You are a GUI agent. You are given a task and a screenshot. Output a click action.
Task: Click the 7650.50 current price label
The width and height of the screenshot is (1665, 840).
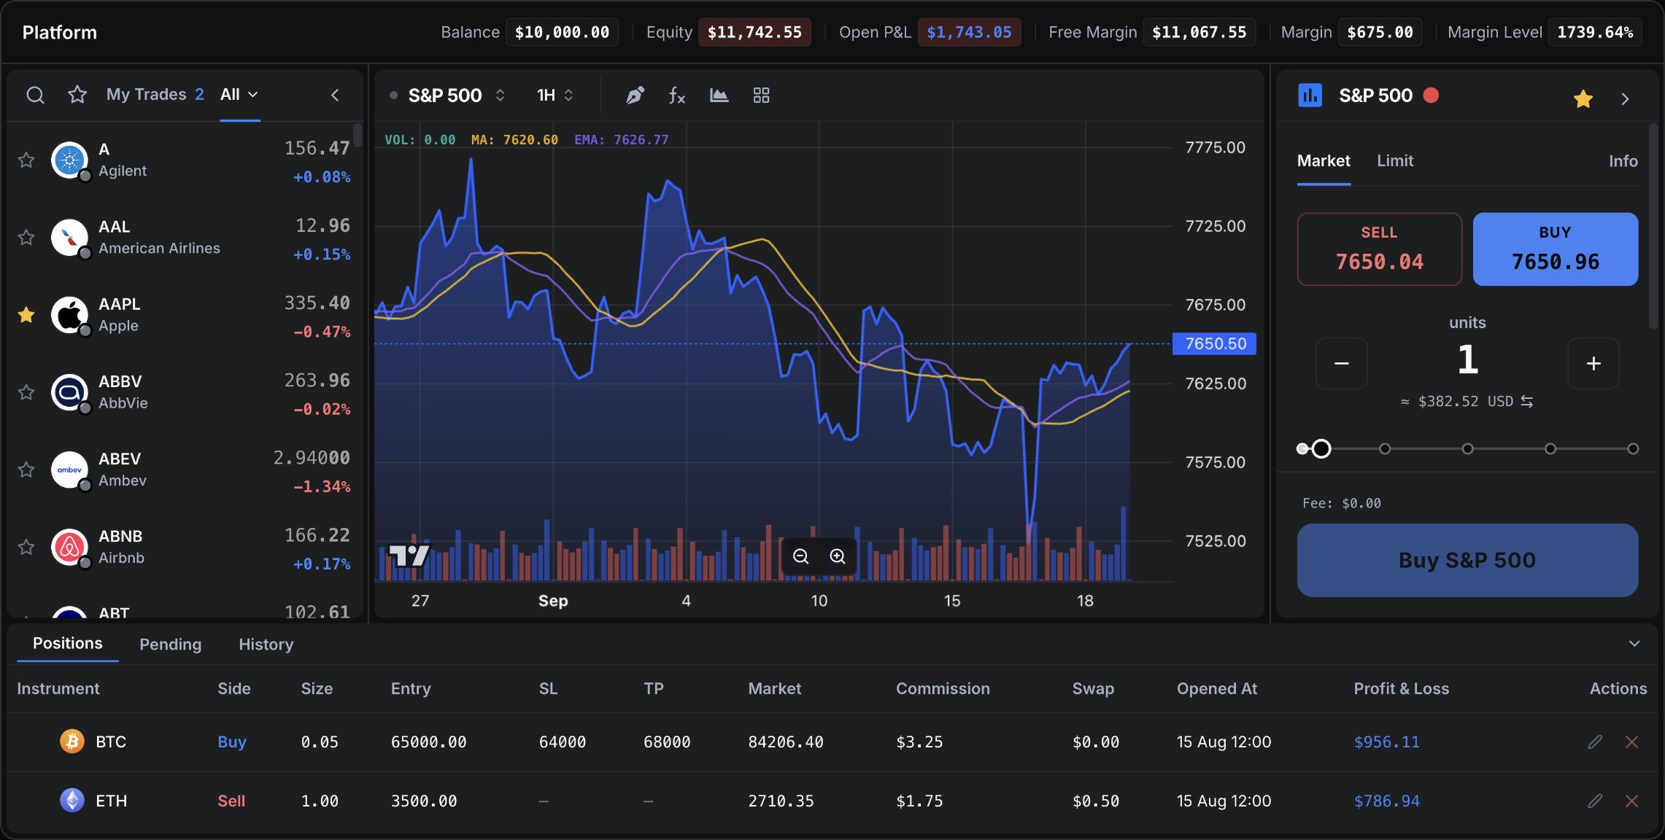(1214, 343)
